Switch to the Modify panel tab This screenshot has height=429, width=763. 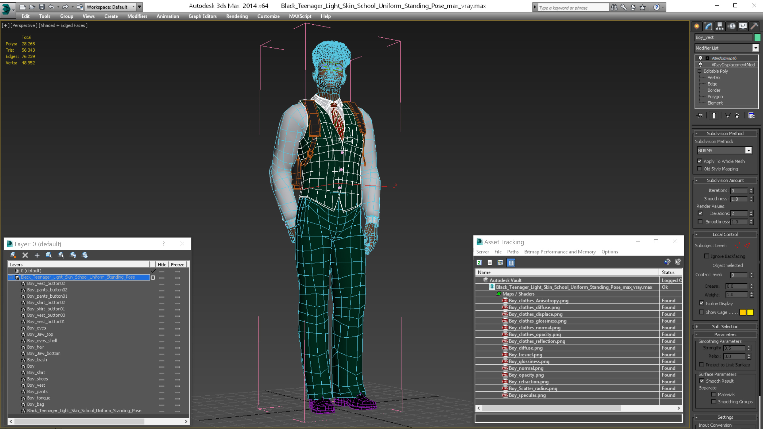tap(708, 26)
